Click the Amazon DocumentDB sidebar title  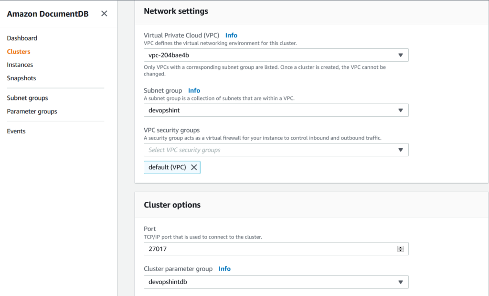48,14
